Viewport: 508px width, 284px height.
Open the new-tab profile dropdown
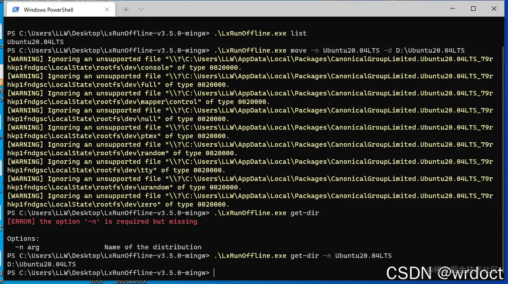coord(141,9)
